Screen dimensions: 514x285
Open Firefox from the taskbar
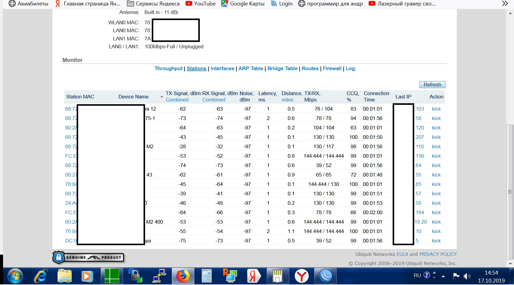pos(183,276)
